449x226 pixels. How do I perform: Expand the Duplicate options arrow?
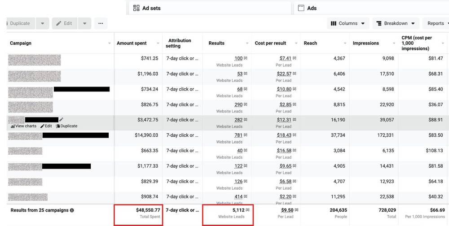pos(42,23)
